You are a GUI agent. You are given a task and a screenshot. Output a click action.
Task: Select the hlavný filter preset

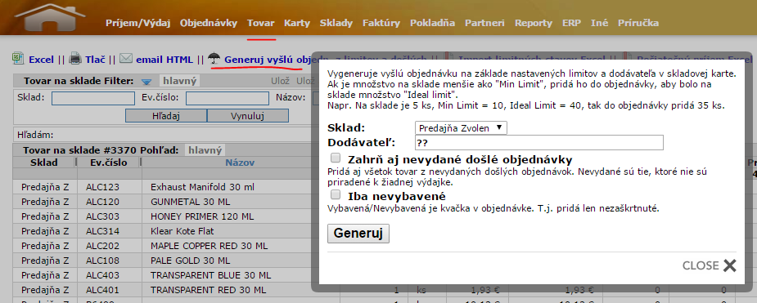point(179,81)
